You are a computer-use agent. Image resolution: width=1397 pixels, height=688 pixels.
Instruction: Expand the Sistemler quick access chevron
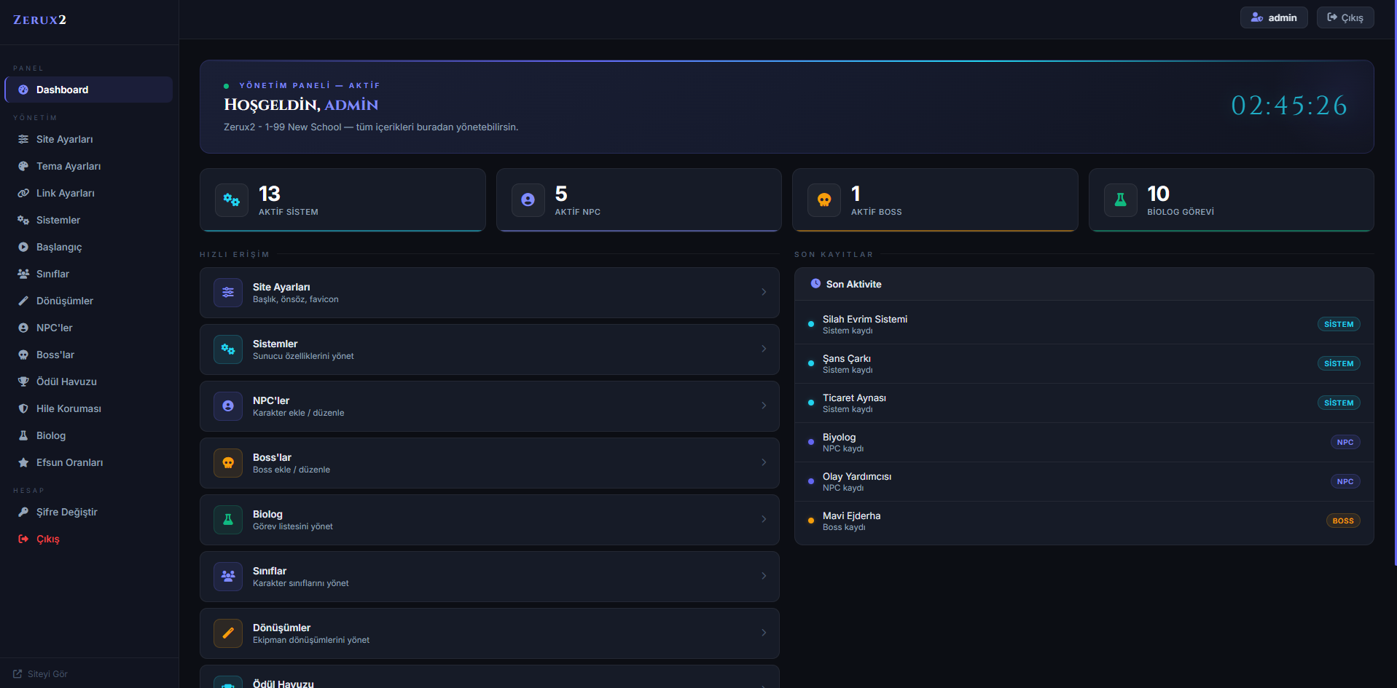point(764,349)
